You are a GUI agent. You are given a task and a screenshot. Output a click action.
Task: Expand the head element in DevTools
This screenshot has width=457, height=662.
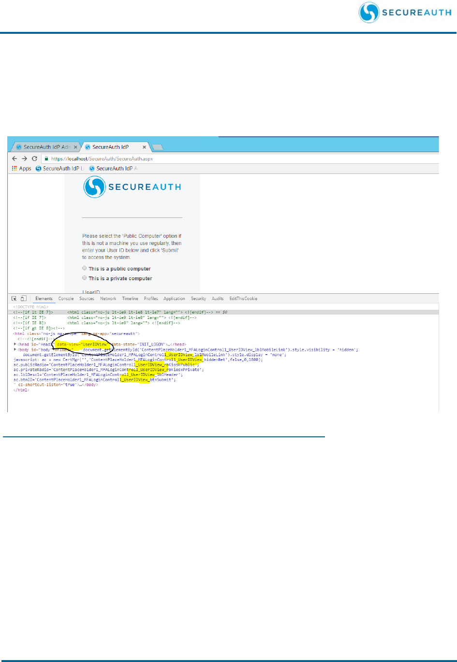15,345
